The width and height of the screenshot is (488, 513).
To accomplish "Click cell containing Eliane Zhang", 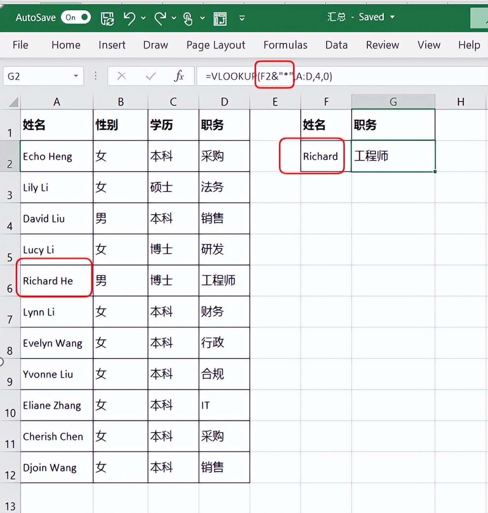I will point(57,405).
